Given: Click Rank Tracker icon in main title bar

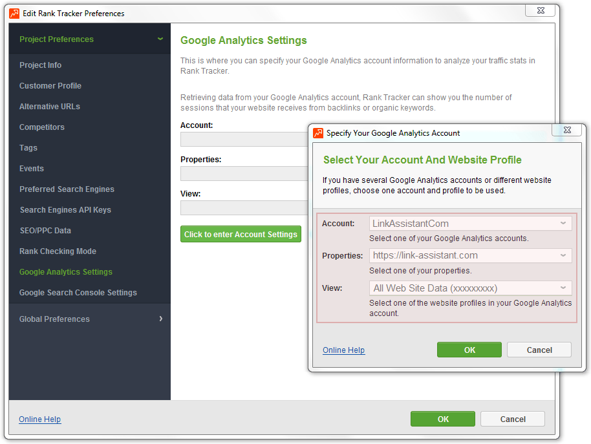Looking at the screenshot, I should tap(14, 14).
